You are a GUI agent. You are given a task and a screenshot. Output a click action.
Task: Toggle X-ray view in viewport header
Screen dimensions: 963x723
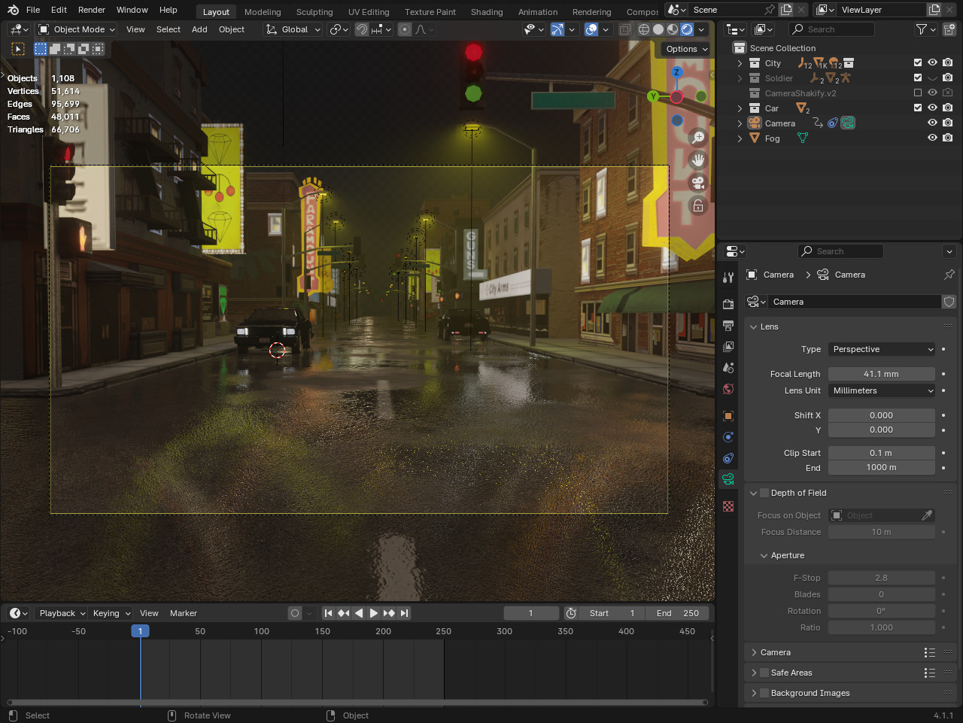(x=624, y=29)
